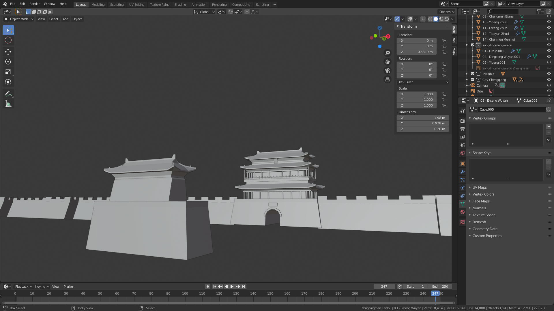Uncheck the Invisible collection checkbox

(473, 74)
